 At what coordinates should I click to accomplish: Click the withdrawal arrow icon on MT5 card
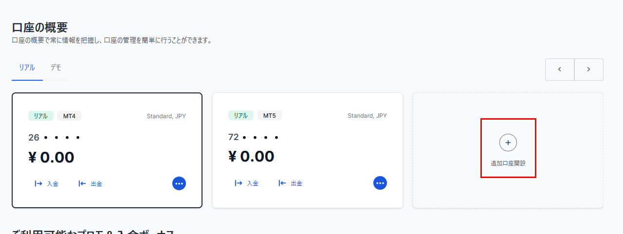coord(282,183)
